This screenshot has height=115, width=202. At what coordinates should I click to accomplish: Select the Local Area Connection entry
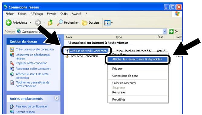84,56
